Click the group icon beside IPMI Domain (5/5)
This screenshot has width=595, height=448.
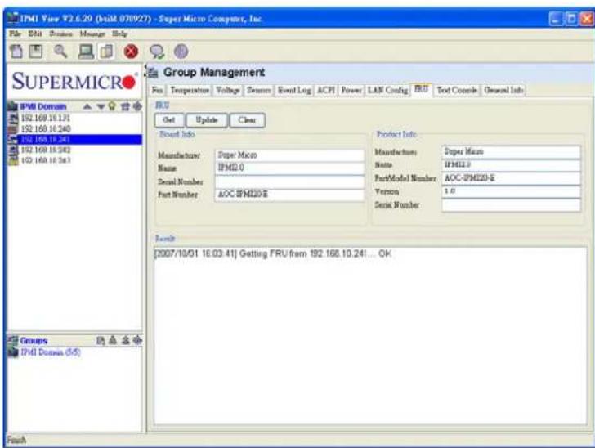tap(13, 352)
